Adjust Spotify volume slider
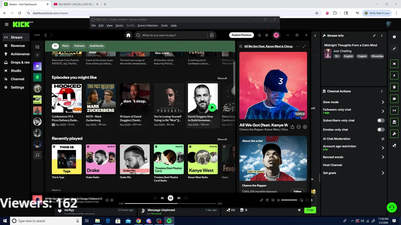 pyautogui.click(x=289, y=200)
